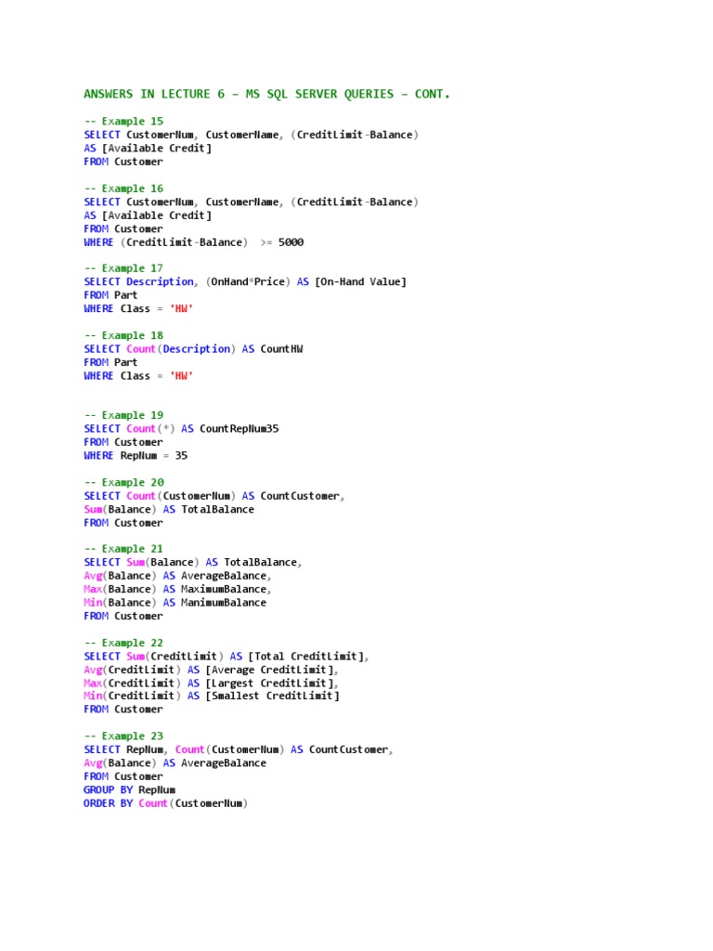713x951 pixels.
Task: Click the '-- Example 22' comment
Action: pos(123,643)
